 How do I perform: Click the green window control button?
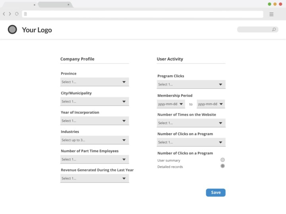[269, 4]
